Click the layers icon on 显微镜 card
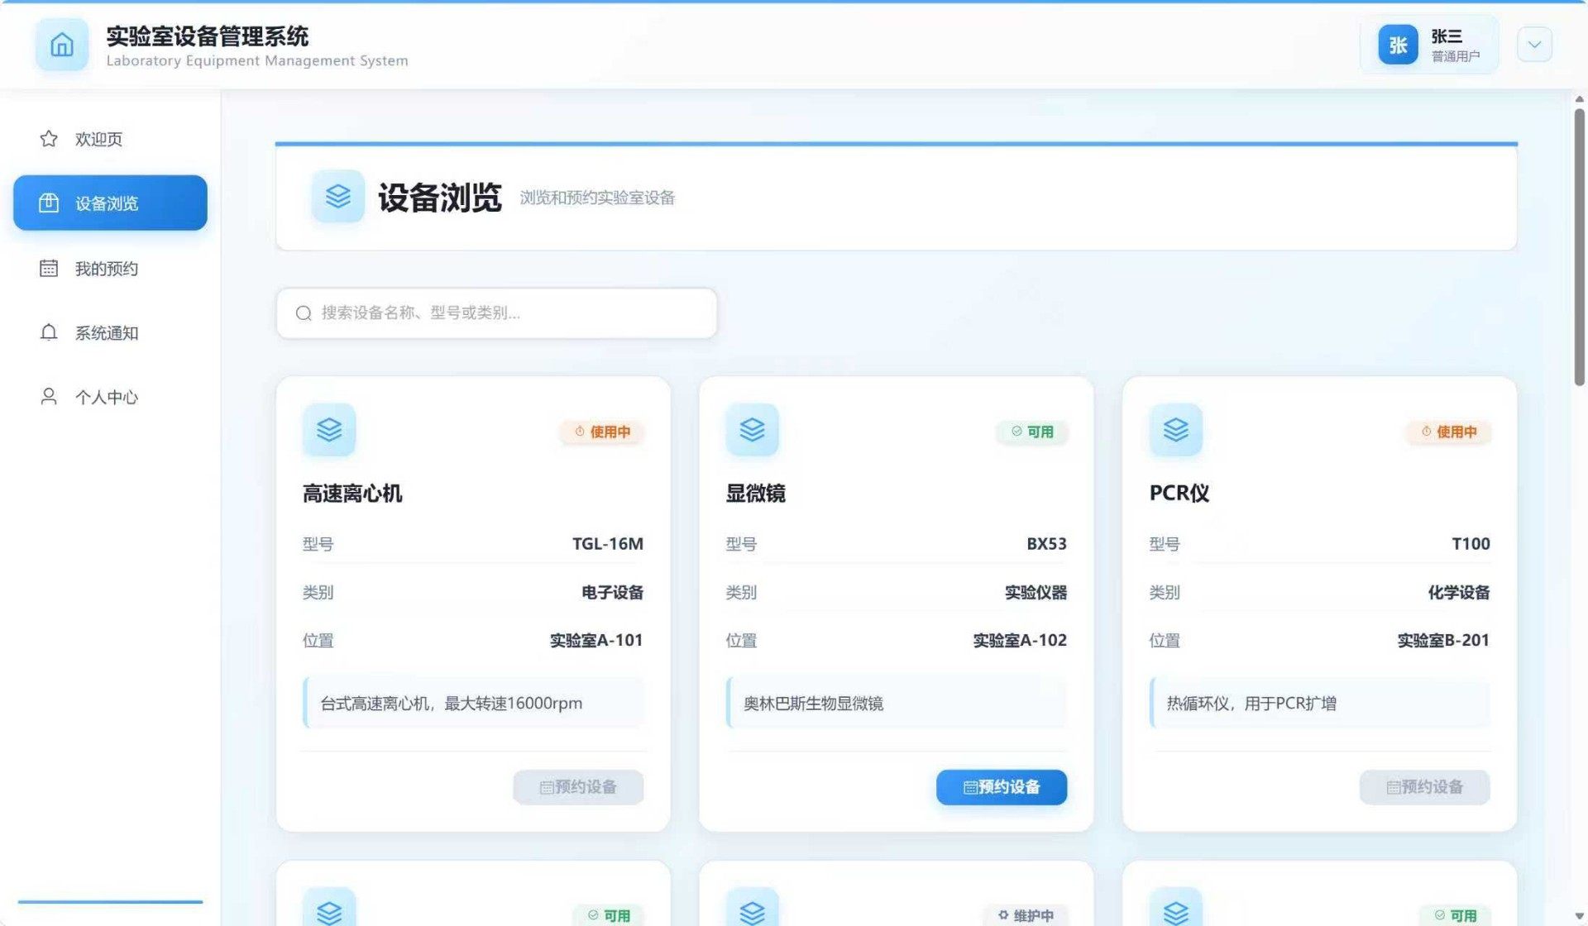This screenshot has height=926, width=1588. point(752,430)
